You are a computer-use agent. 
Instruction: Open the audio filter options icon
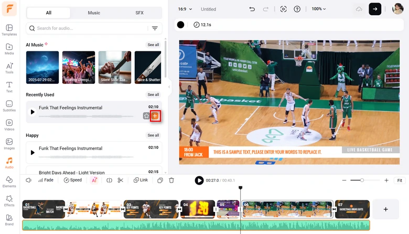tap(155, 28)
